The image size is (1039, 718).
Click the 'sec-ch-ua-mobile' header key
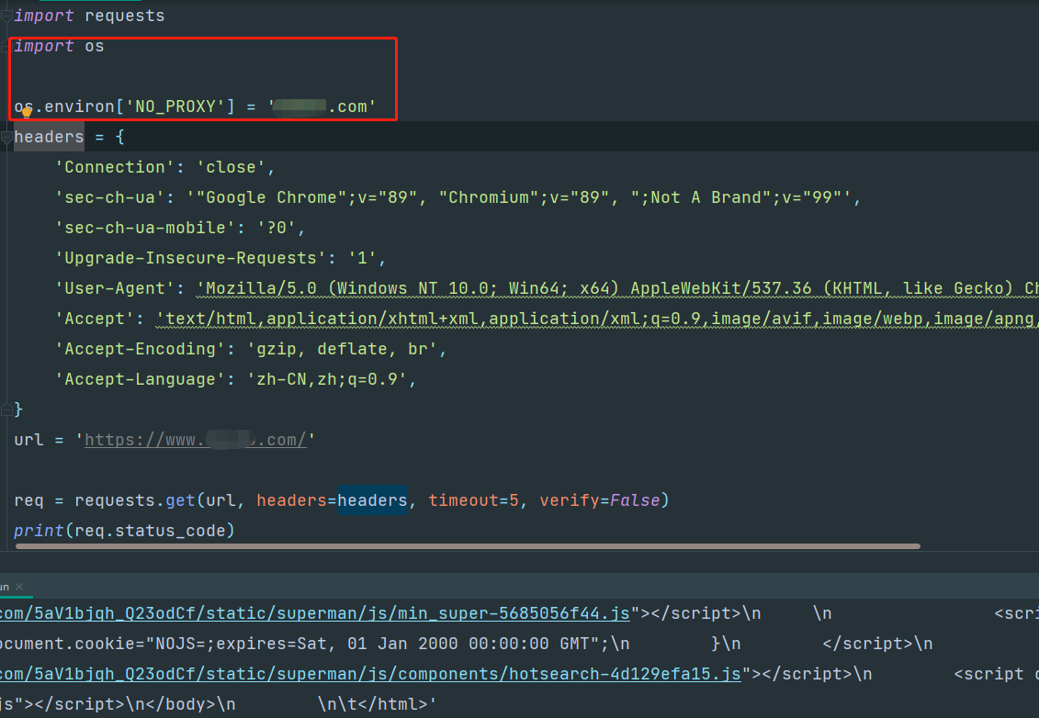pos(145,229)
